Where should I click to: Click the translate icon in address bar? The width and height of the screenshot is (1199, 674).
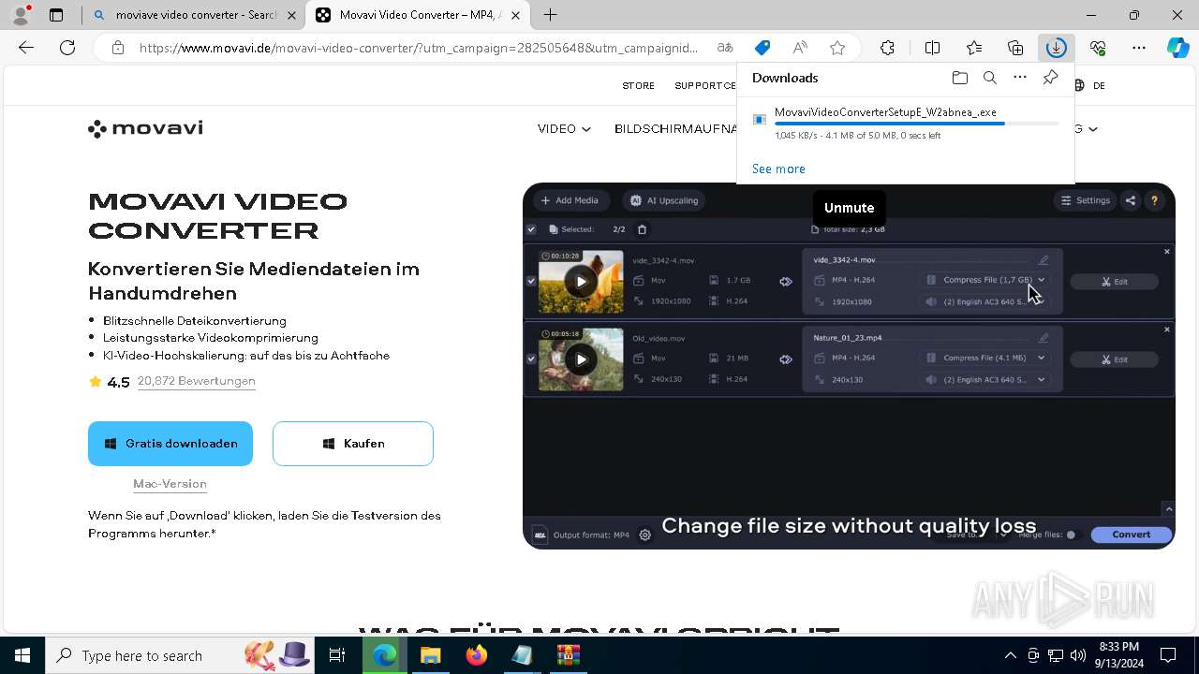coord(725,48)
